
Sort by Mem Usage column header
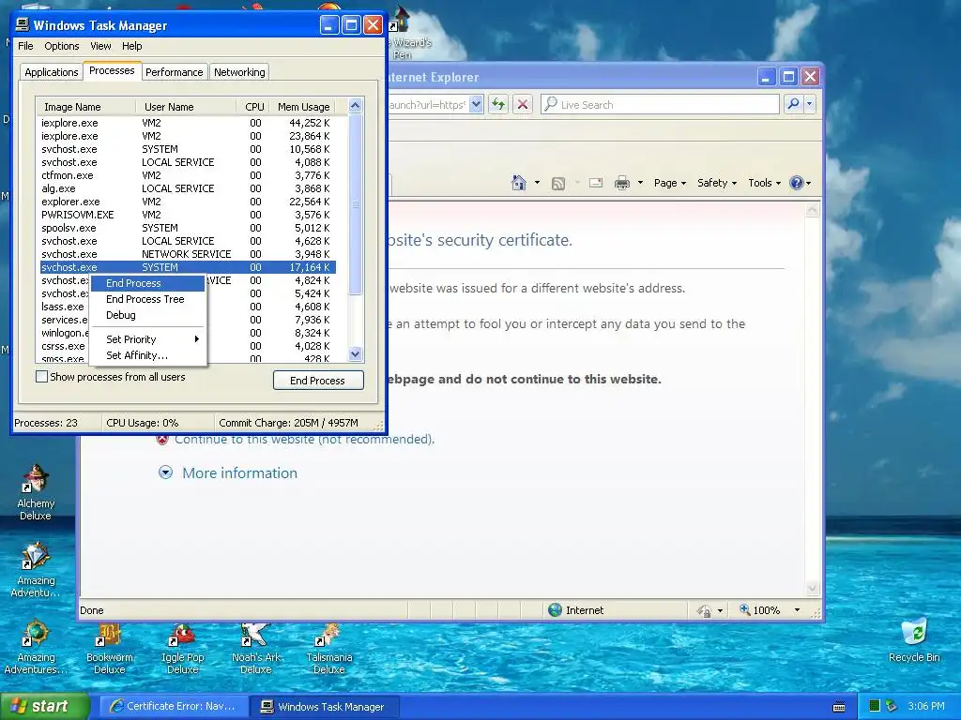pos(305,107)
